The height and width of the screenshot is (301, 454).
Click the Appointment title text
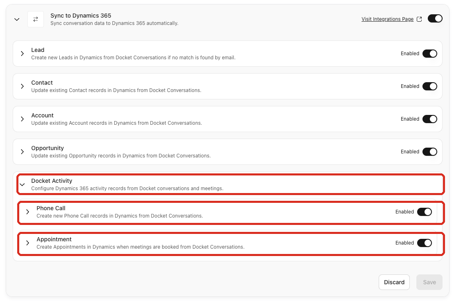(54, 239)
